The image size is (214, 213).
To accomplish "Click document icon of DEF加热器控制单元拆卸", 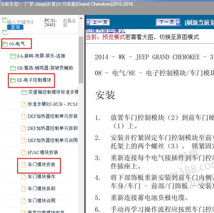I will (24, 129).
